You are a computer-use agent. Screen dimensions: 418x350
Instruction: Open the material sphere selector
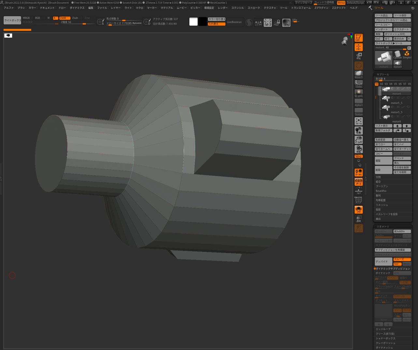(358, 93)
